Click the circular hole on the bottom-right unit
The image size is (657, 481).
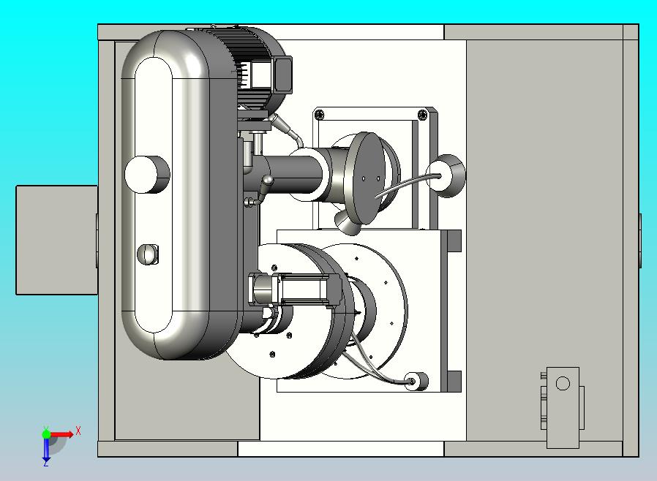coord(563,383)
